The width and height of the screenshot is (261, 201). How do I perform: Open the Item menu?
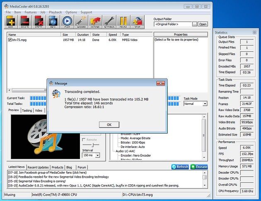coord(17,12)
